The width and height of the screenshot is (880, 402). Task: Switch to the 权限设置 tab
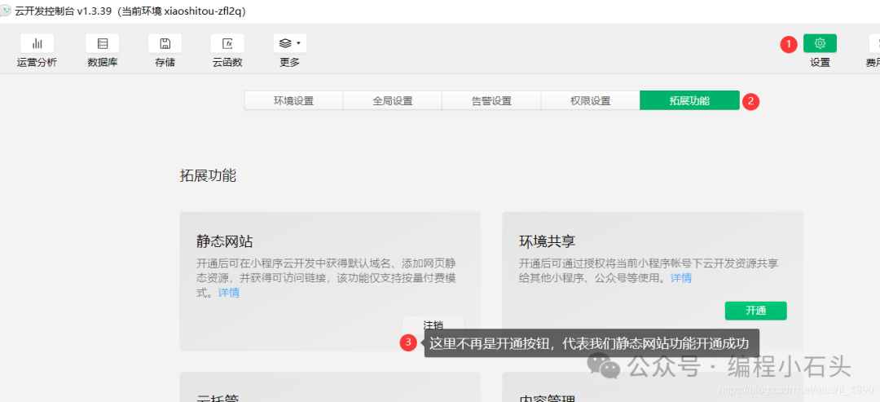tap(591, 101)
